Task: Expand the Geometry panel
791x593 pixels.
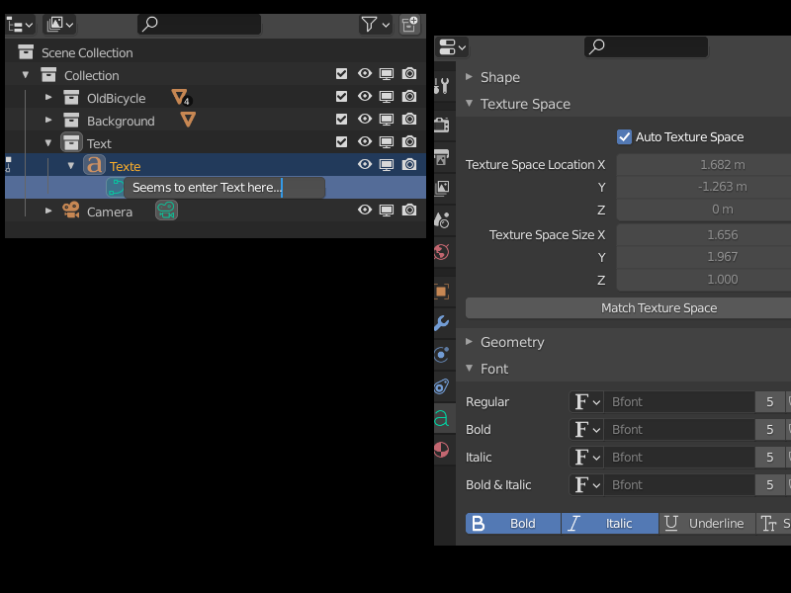Action: click(469, 342)
